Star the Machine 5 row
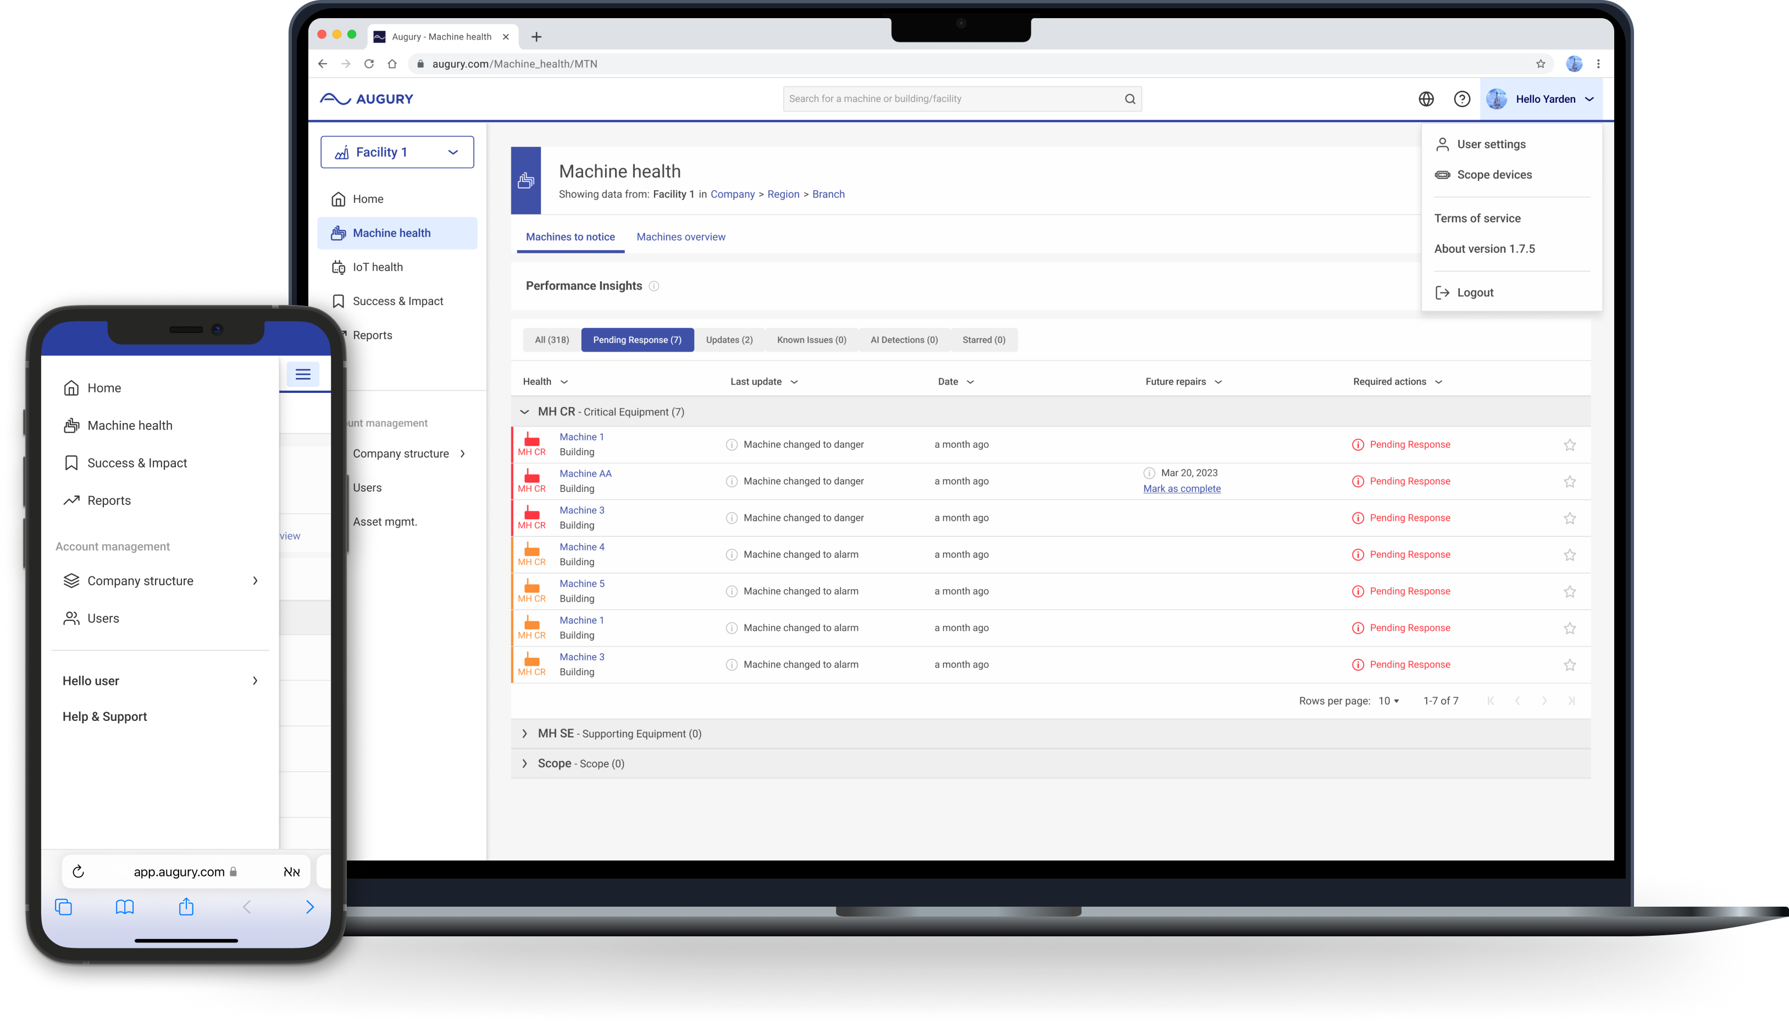This screenshot has width=1789, height=1027. point(1570,591)
